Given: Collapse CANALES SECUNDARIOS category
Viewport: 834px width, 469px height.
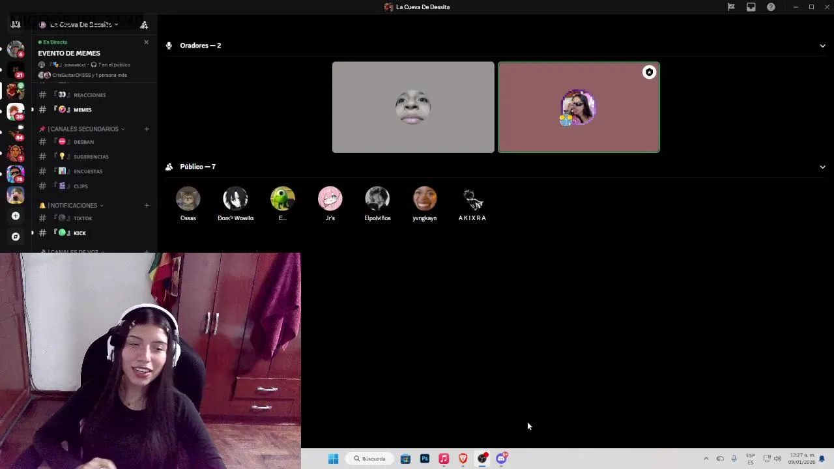Looking at the screenshot, I should (x=82, y=129).
